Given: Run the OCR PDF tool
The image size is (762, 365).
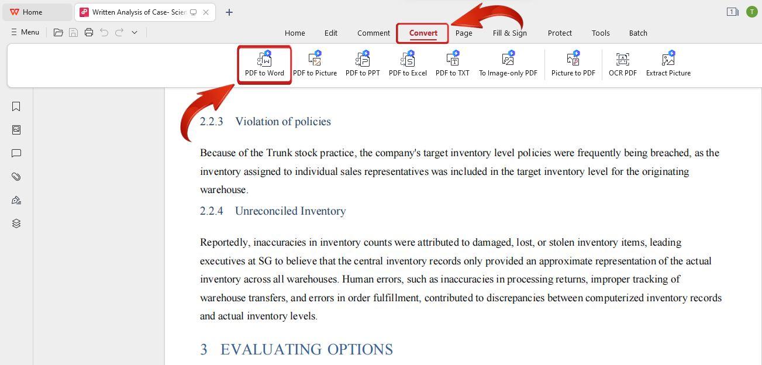Looking at the screenshot, I should pos(622,64).
